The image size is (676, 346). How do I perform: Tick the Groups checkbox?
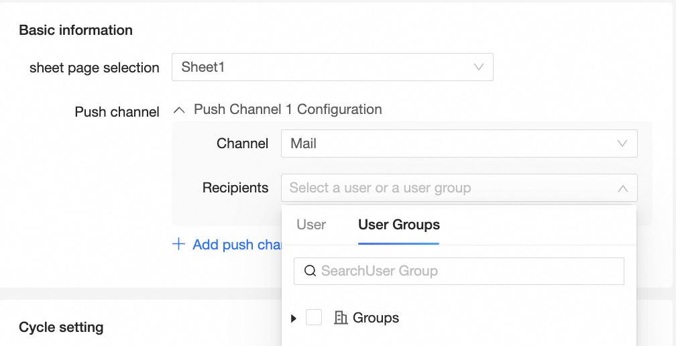click(x=314, y=318)
